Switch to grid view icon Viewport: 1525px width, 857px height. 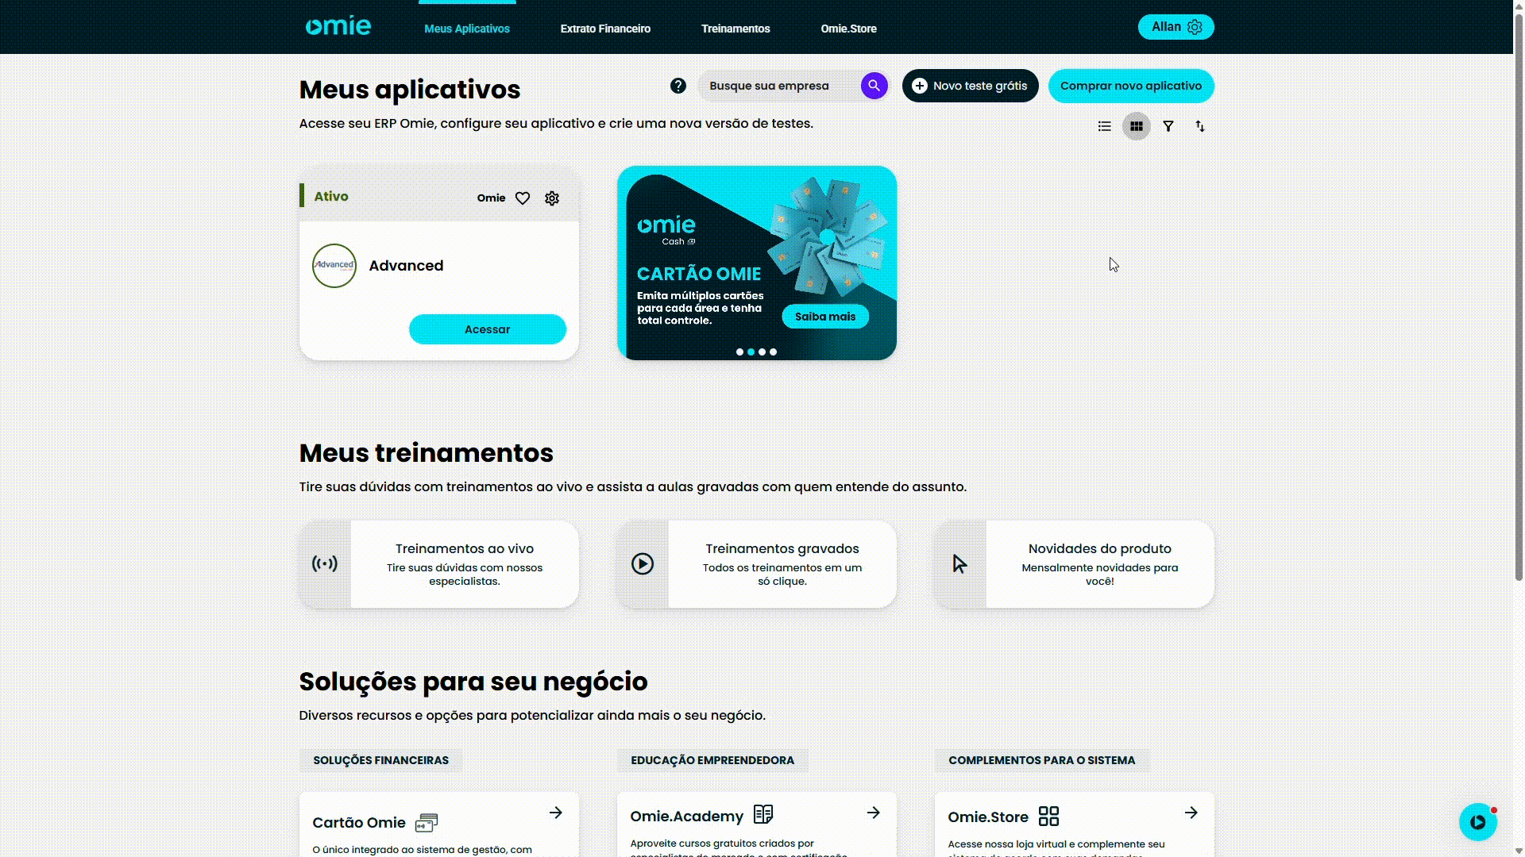coord(1137,126)
